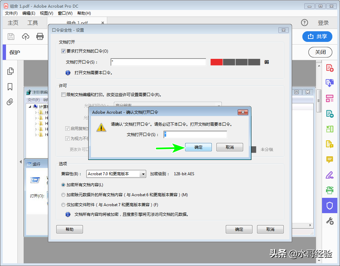
Task: Click the help question mark icon
Action: (x=304, y=23)
